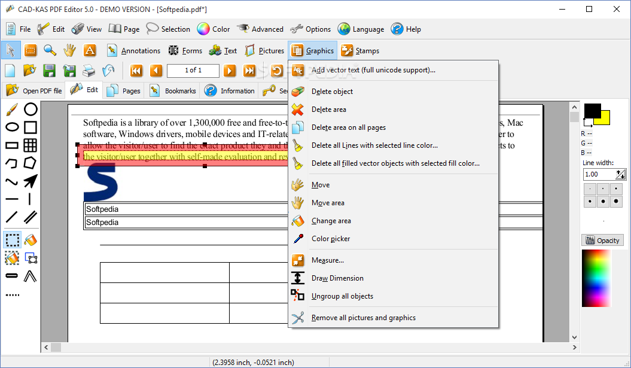Choose Draw Dimension entry

click(394, 278)
